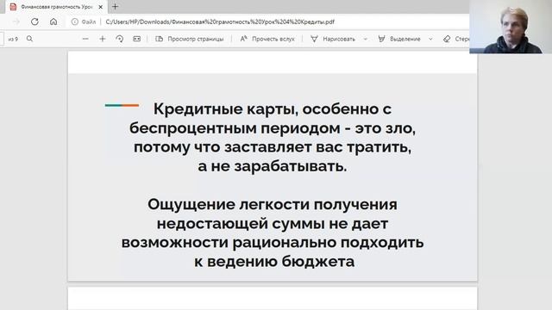This screenshot has width=552, height=310.
Task: Select the 'Нарисовать' draw tool
Action: 333,39
